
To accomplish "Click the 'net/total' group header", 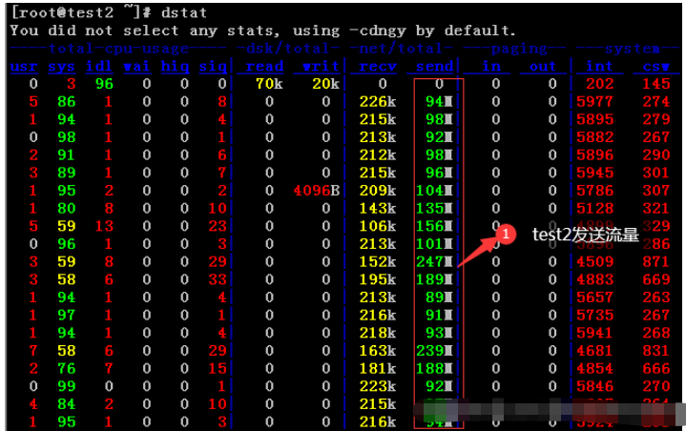I will click(401, 49).
